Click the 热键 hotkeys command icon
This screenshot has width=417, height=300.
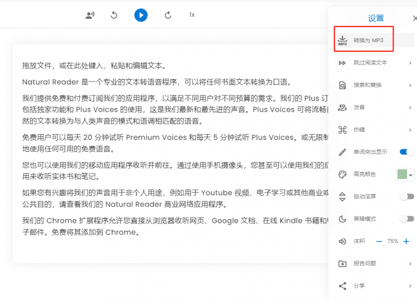pos(342,129)
